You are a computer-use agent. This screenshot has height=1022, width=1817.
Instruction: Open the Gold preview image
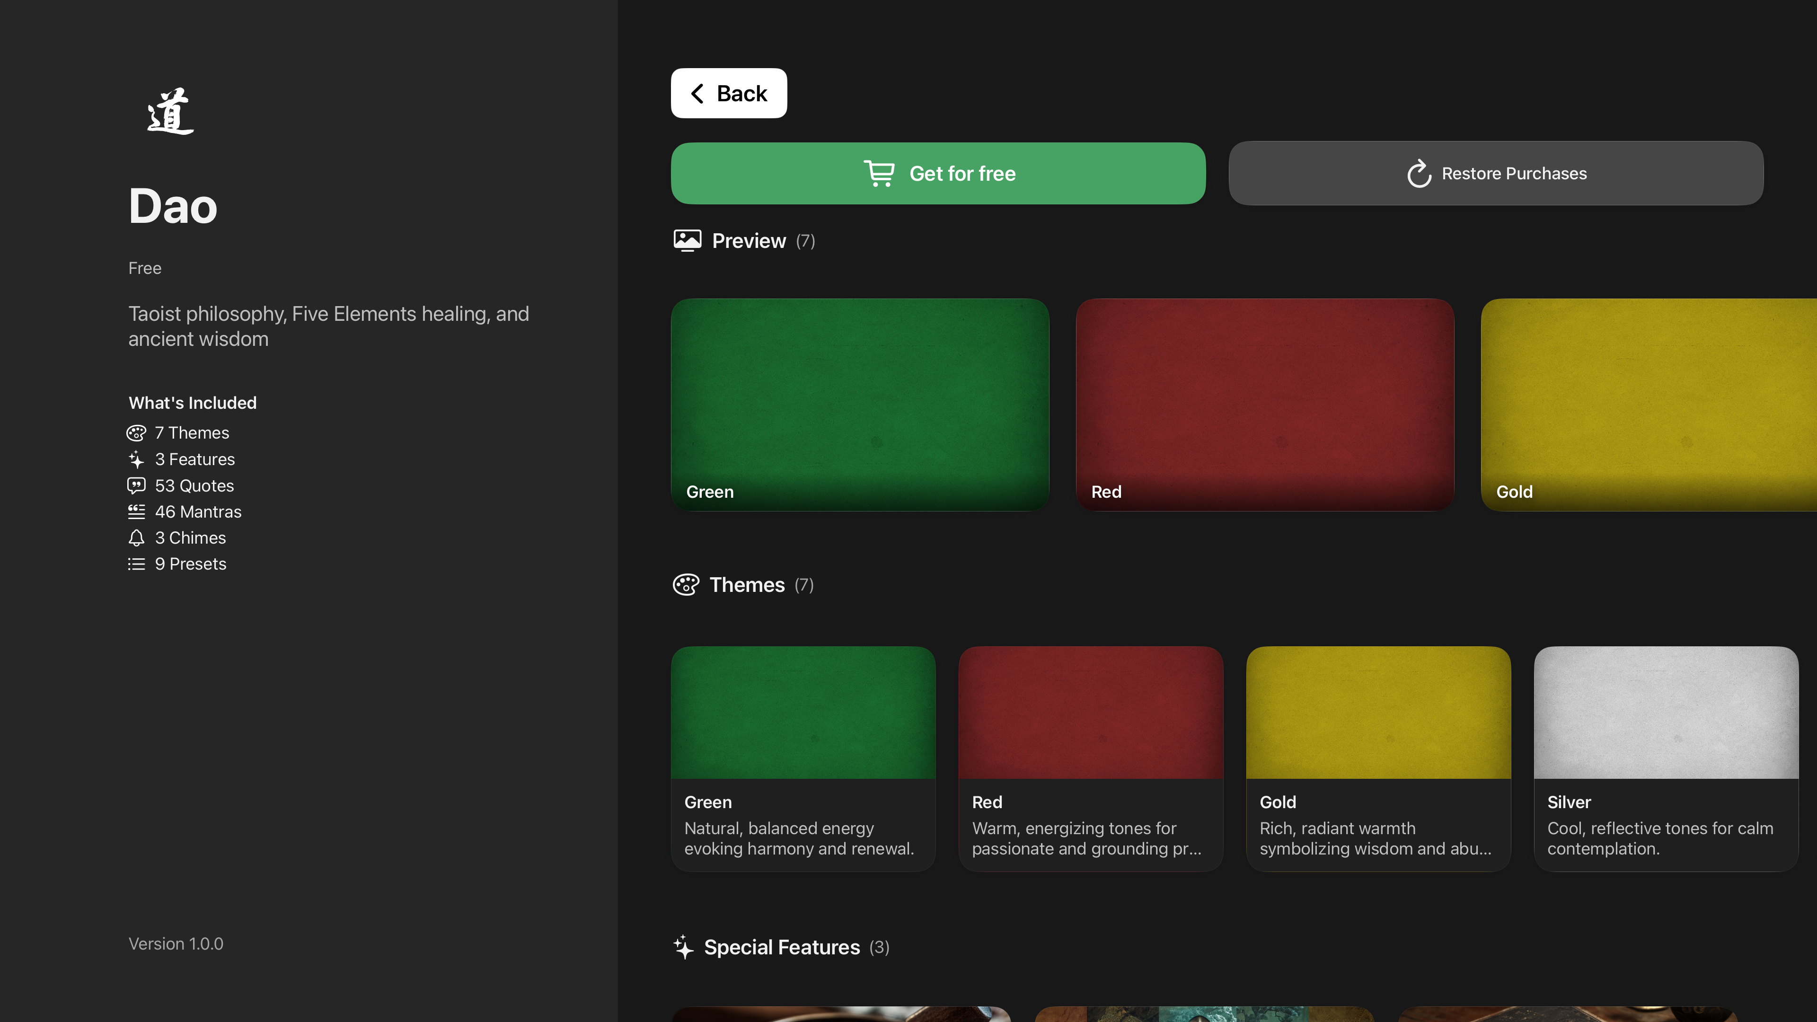[1648, 404]
